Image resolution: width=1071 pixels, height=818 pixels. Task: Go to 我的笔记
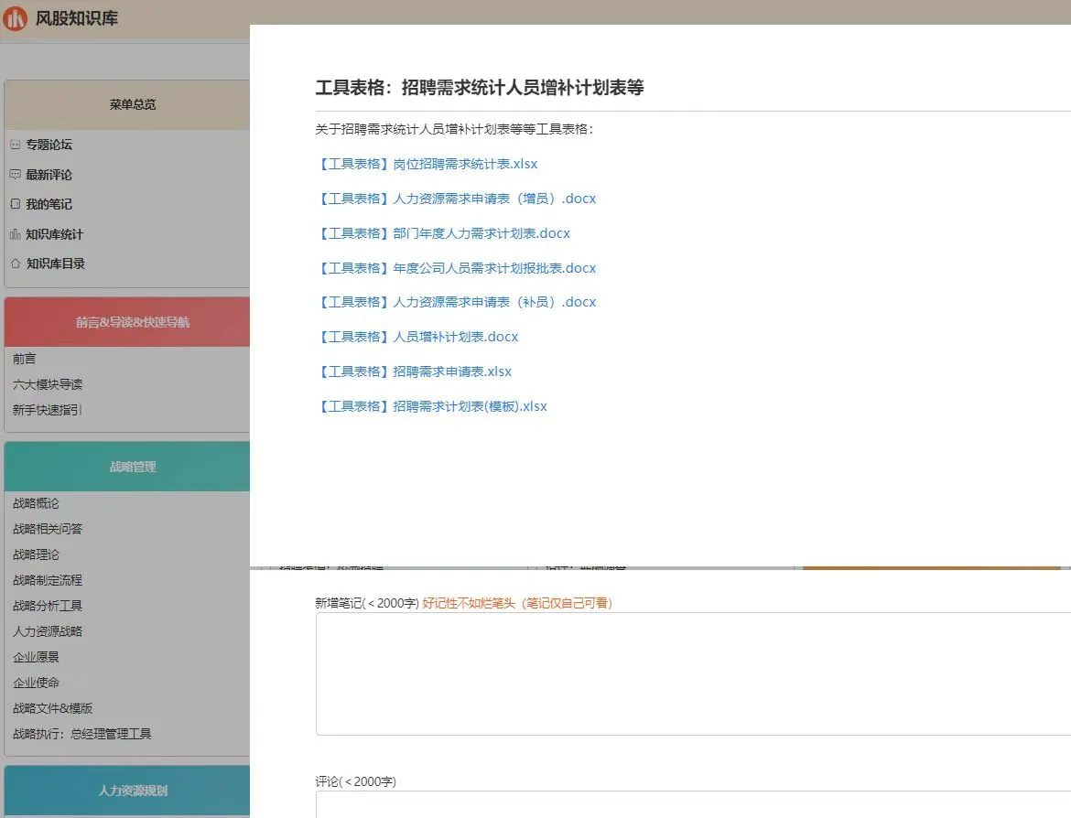pyautogui.click(x=49, y=204)
